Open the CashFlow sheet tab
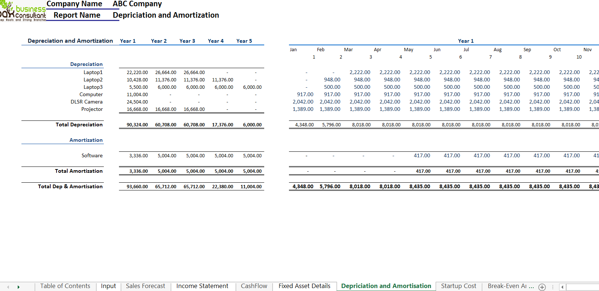Image resolution: width=599 pixels, height=291 pixels. [254, 286]
